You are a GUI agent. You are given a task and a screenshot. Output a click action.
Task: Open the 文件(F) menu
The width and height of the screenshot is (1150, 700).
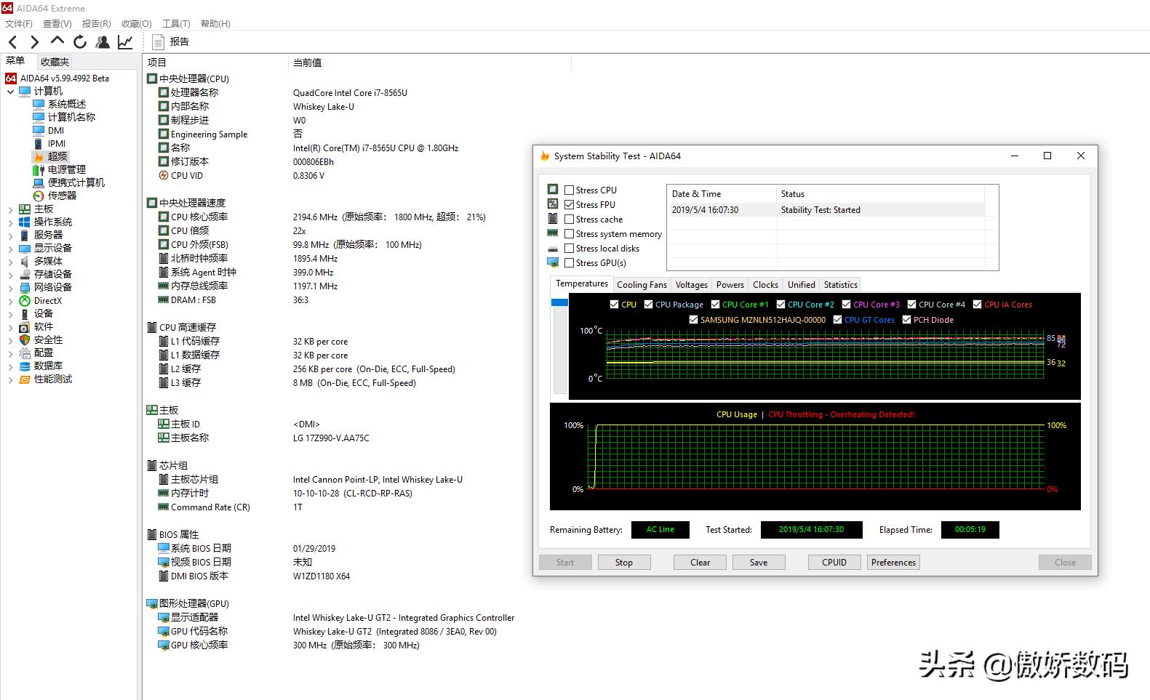pos(18,23)
